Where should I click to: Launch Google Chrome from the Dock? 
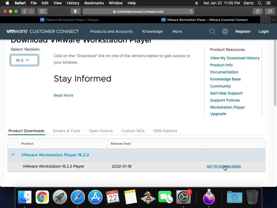tap(42, 197)
